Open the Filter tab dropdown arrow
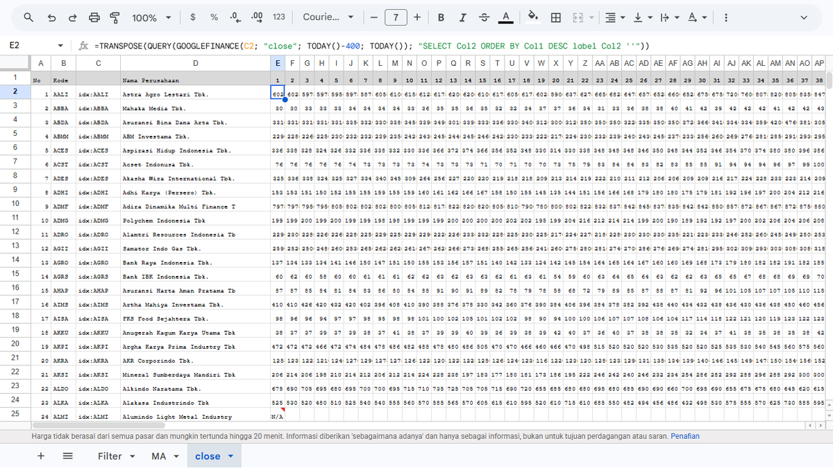The image size is (833, 468). (x=131, y=456)
